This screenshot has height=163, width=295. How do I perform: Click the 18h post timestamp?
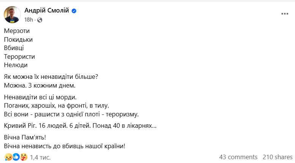pyautogui.click(x=29, y=20)
